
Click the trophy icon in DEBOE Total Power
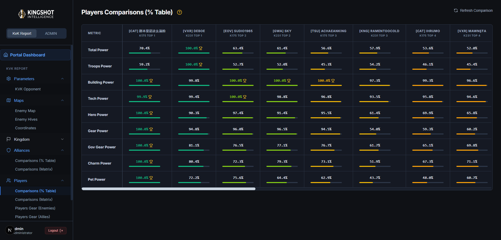point(201,48)
